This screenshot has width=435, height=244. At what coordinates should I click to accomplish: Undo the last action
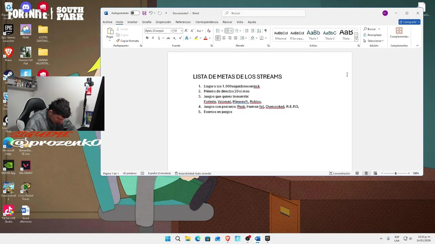(151, 13)
